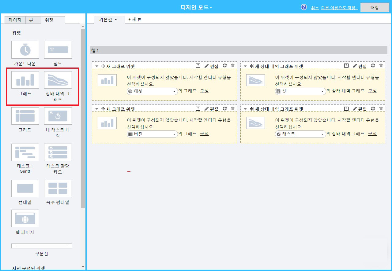392x271 pixels.
Task: Click move handle of the 버전 graph widget
Action: 103,109
